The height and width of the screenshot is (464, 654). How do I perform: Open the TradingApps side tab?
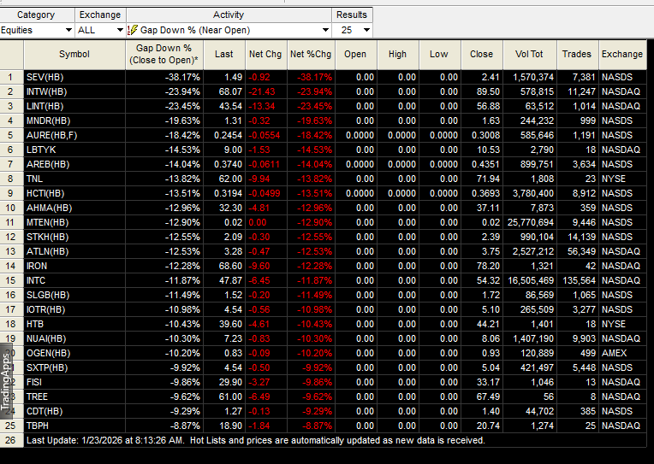[5, 381]
